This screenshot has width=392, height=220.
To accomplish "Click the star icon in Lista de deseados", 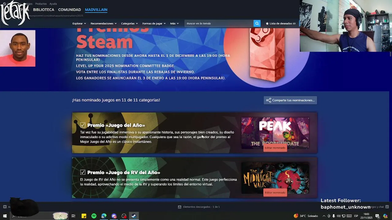I will click(x=267, y=24).
